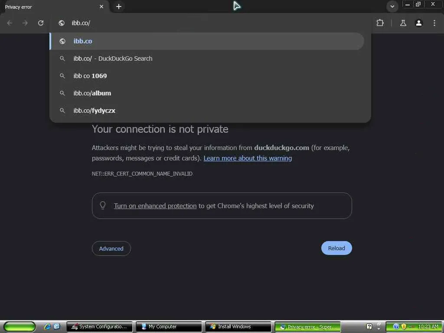Click 'Turn on enhanced protection' link

(155, 206)
